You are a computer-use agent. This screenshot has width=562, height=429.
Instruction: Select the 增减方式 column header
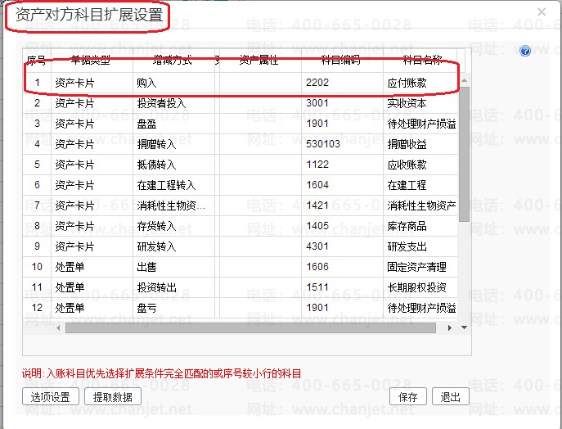(x=173, y=61)
